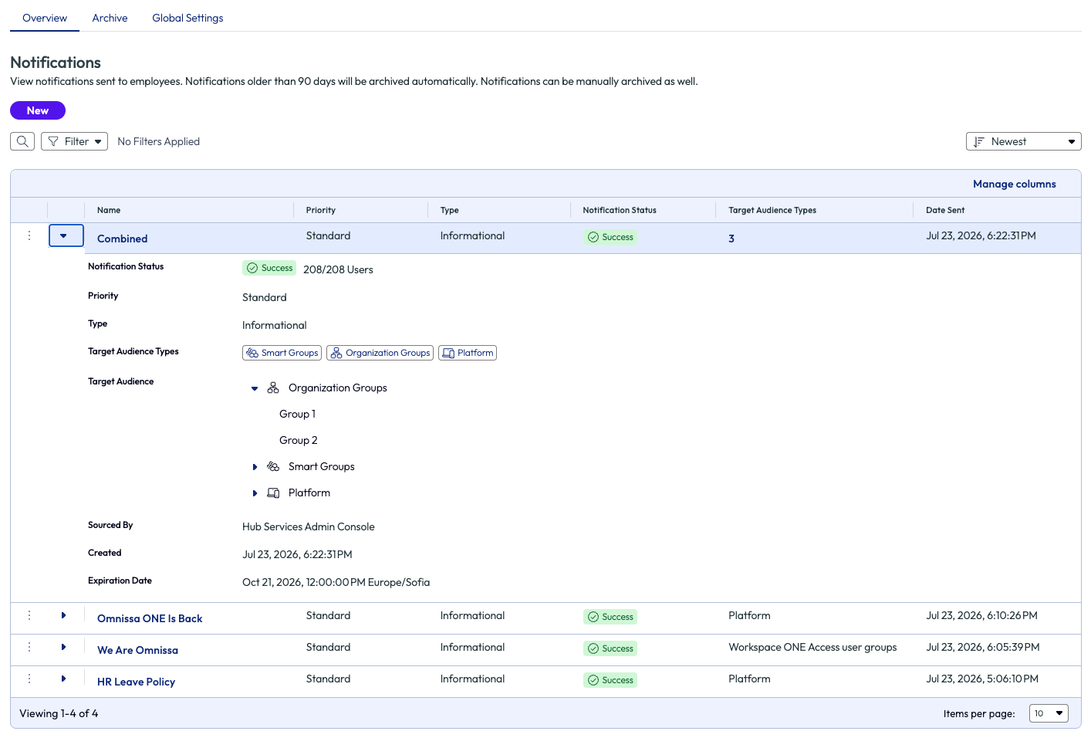
Task: Click the 3 audience types count link
Action: point(731,239)
